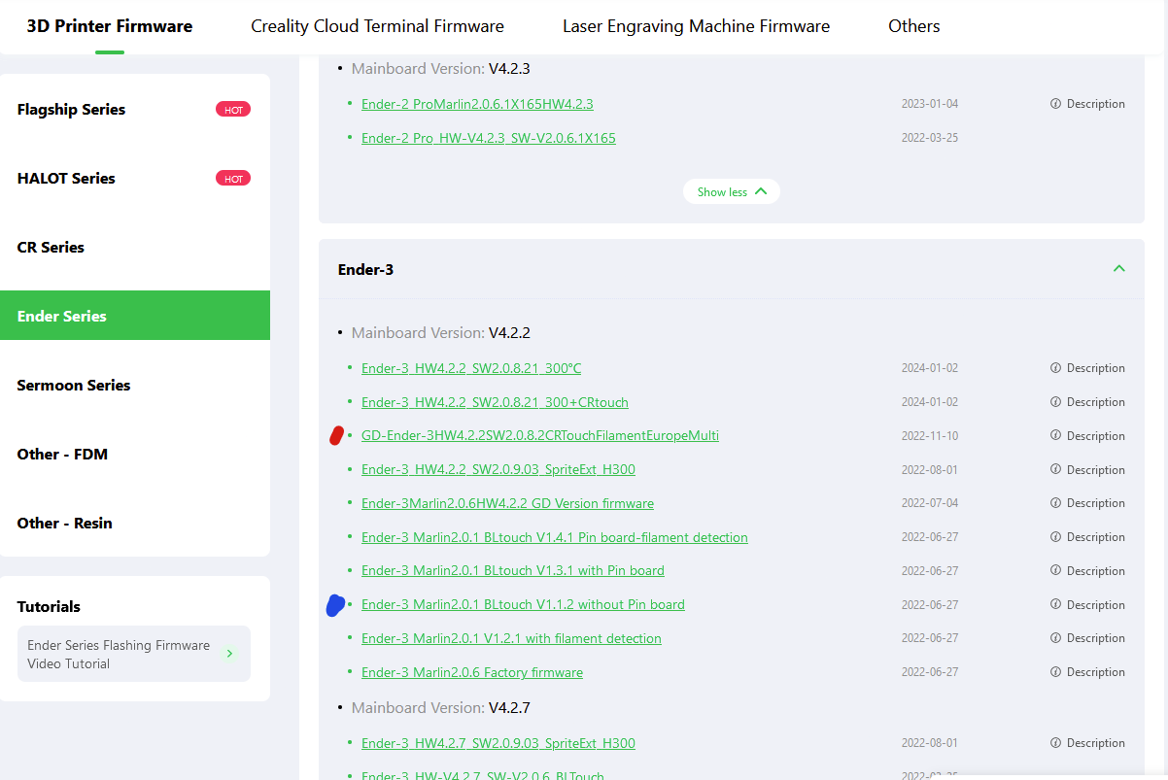This screenshot has height=780, width=1168.
Task: Open Laser Engraving Machine Firmware tab
Action: point(696,26)
